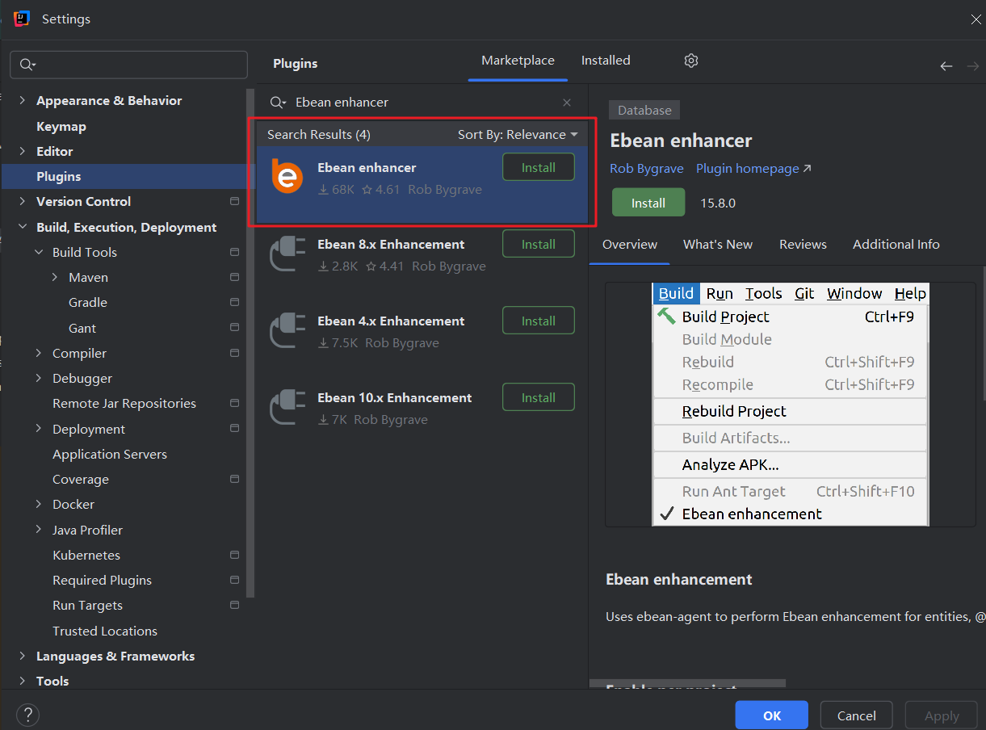Image resolution: width=986 pixels, height=730 pixels.
Task: Click the settings search magnifier icon
Action: [28, 65]
